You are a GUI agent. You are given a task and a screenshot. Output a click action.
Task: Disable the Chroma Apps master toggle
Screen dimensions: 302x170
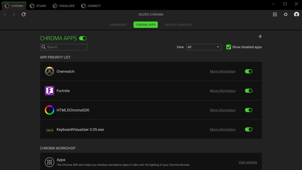click(x=83, y=38)
